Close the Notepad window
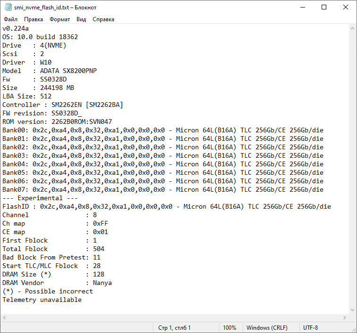The height and width of the screenshot is (333, 357). coord(345,7)
